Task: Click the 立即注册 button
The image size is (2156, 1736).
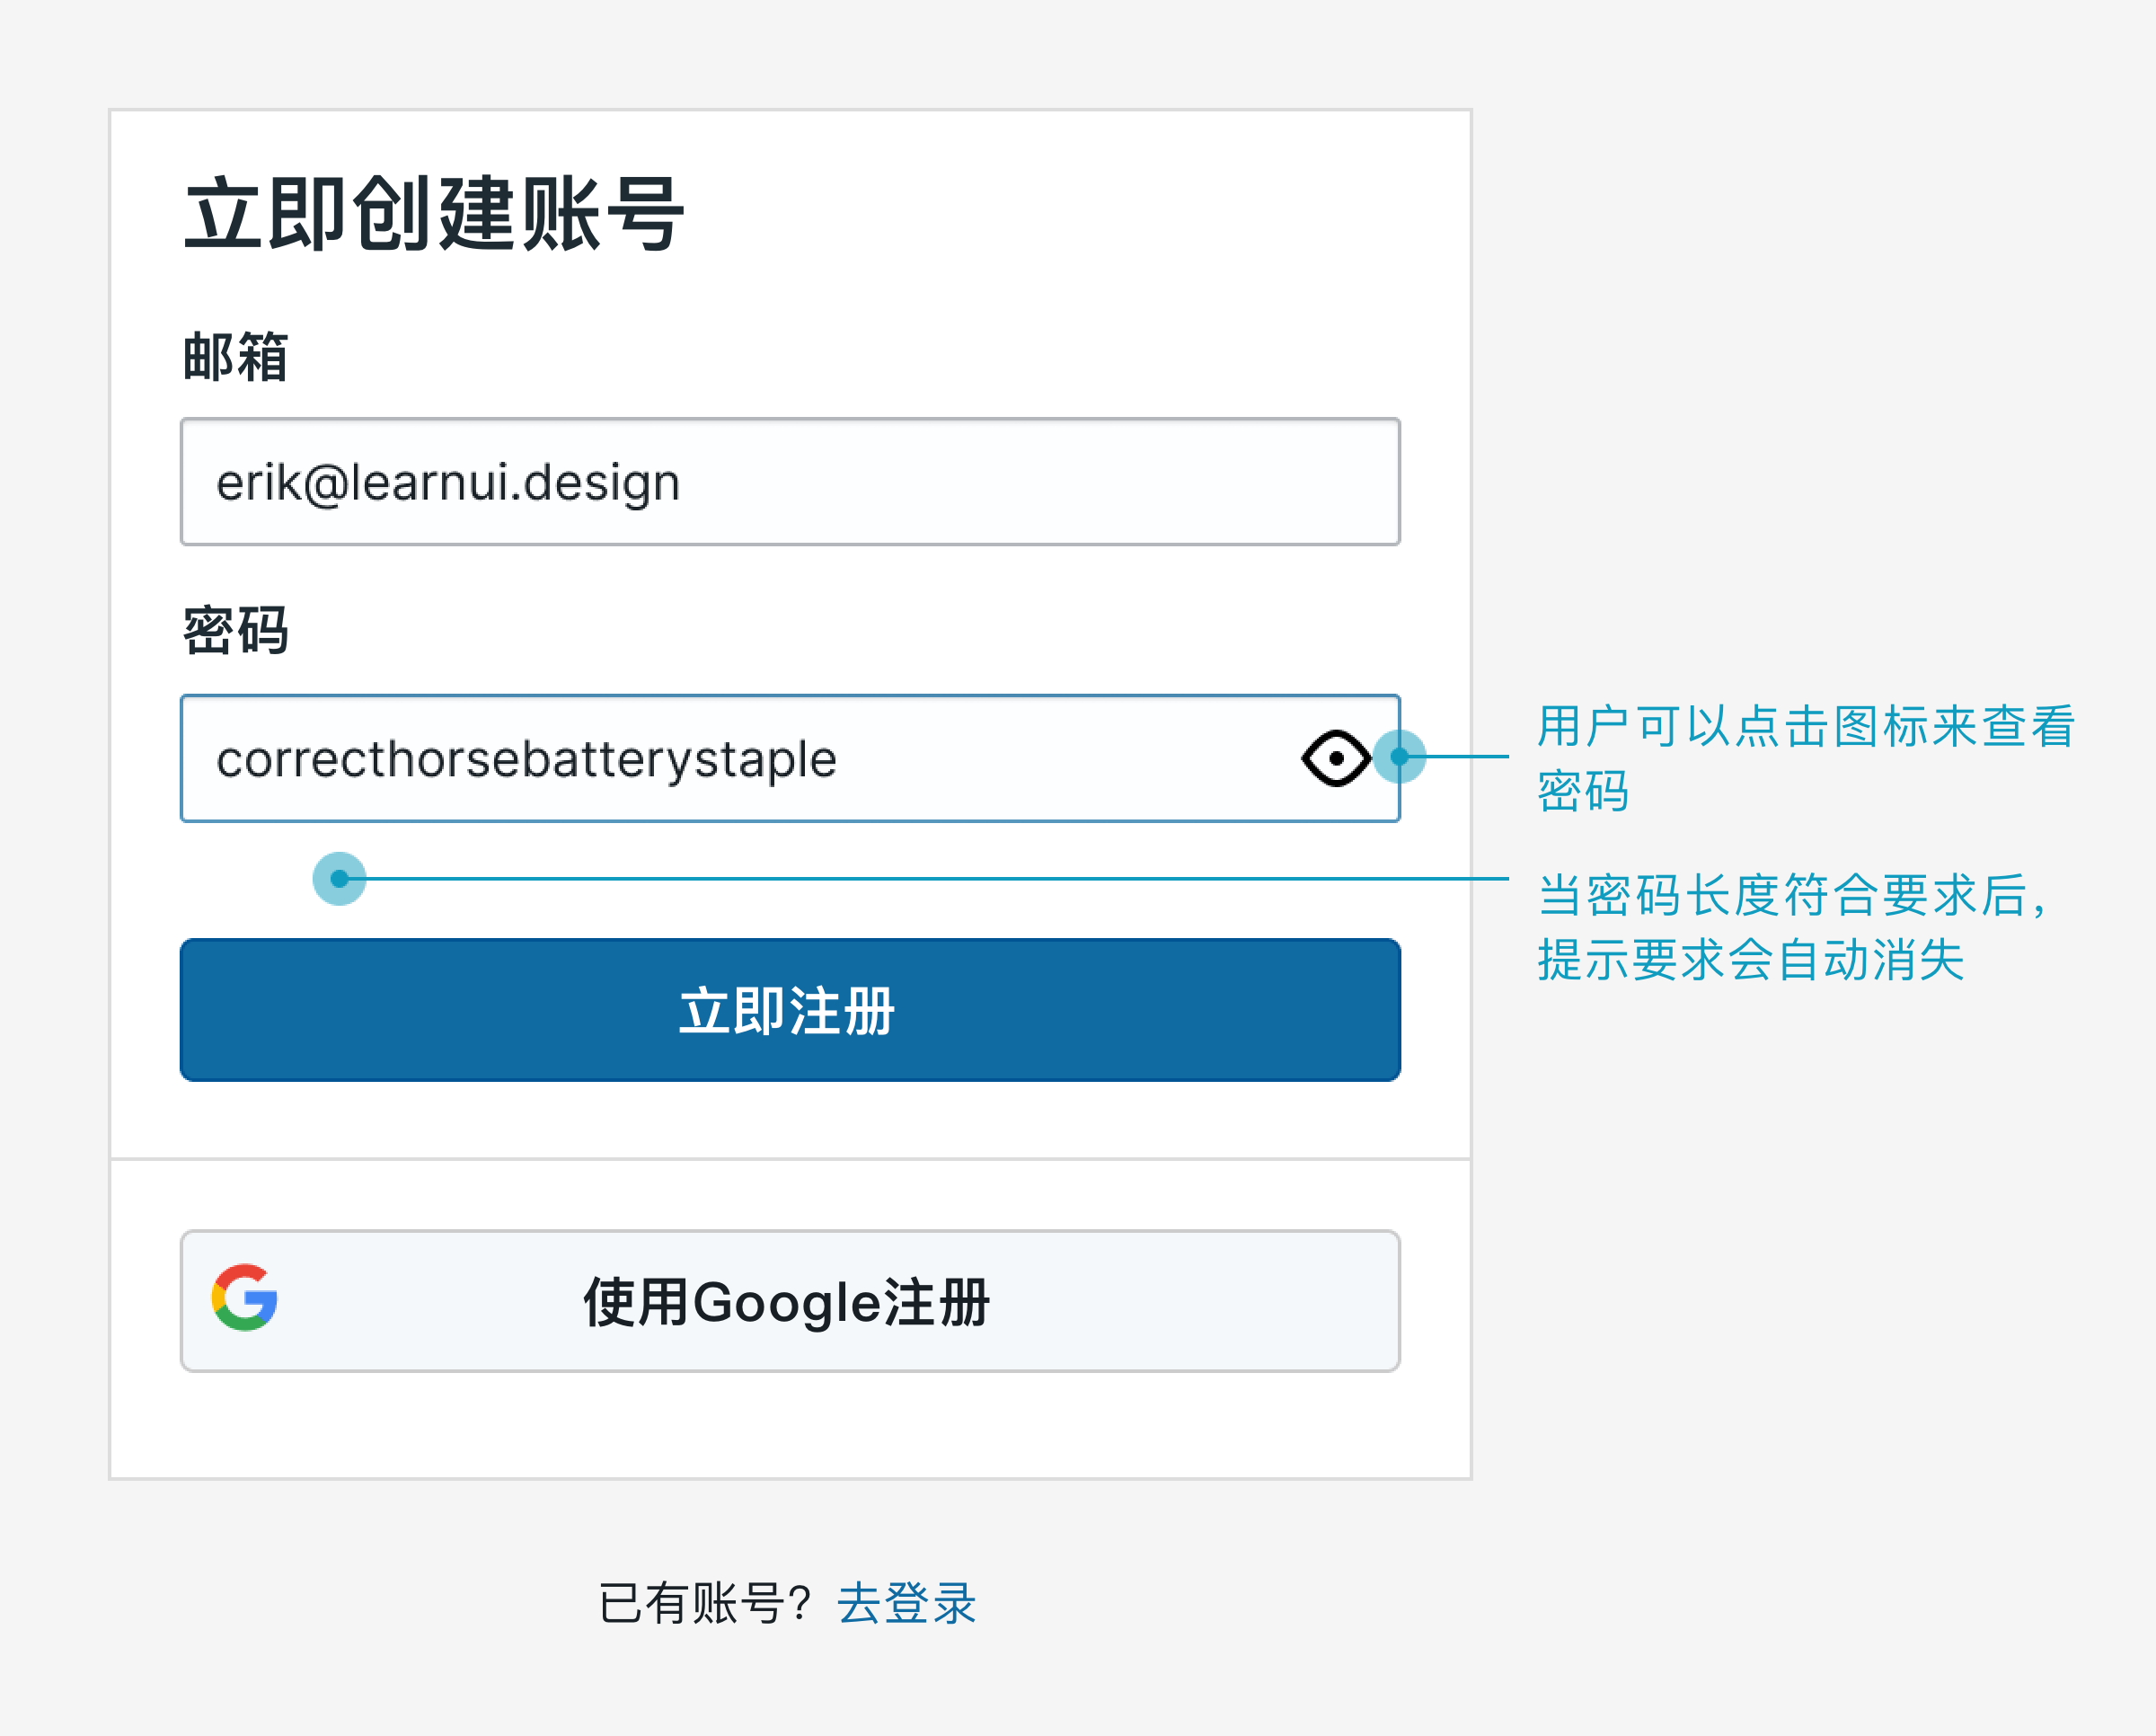Action: click(x=790, y=1010)
